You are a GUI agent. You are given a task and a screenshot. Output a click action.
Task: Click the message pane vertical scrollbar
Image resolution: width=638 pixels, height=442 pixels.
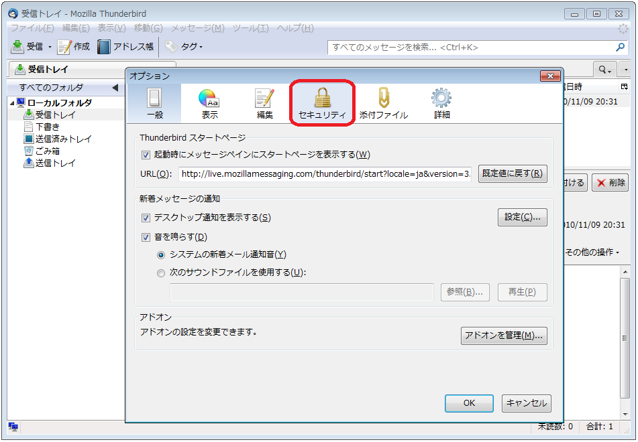tap(625, 337)
